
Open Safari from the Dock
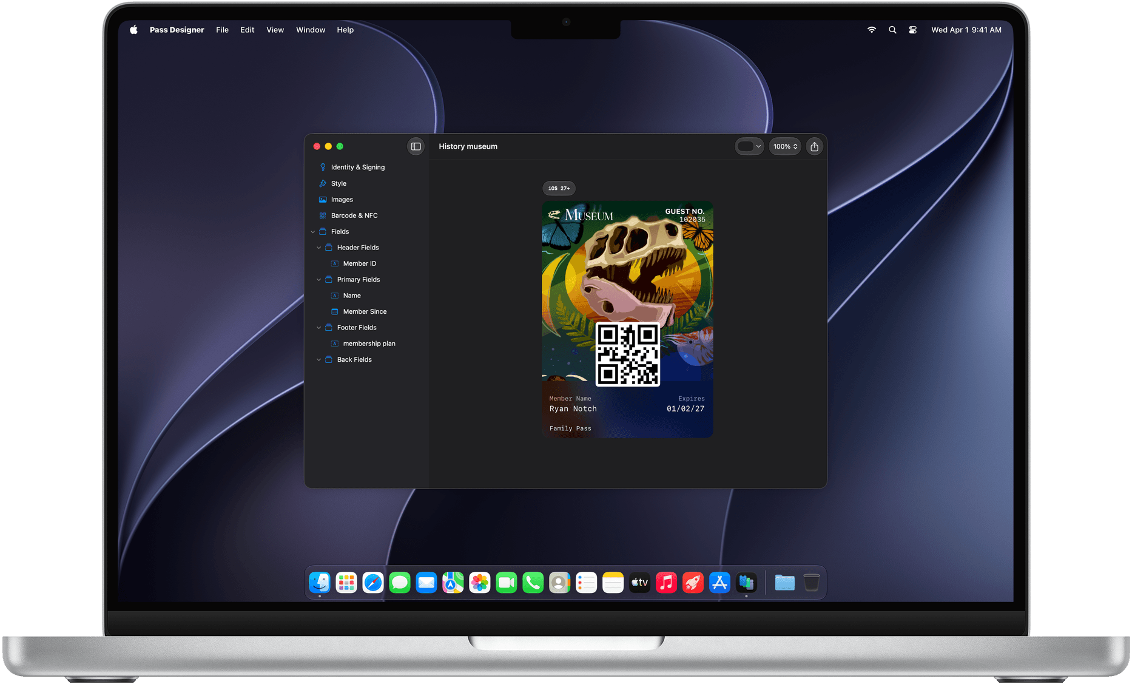click(x=373, y=583)
